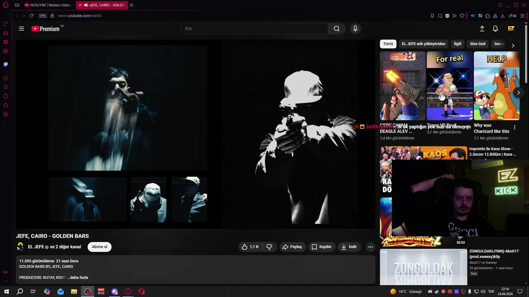Open the ZONGULDAK thumbnail video
This screenshot has height=297, width=529.
coord(424,267)
